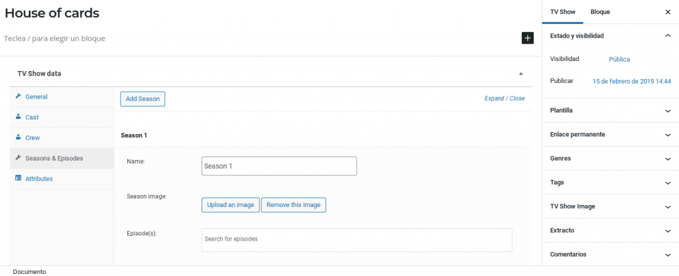Select the TV Show sidebar tab

click(x=562, y=12)
